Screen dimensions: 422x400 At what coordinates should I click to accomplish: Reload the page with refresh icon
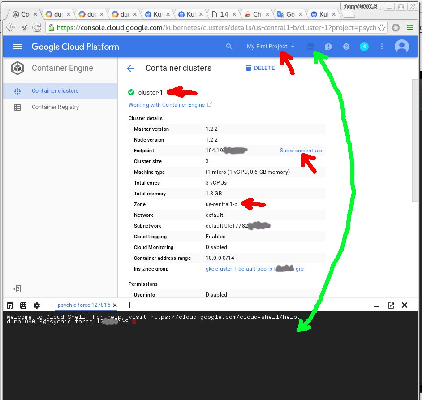(x=37, y=27)
